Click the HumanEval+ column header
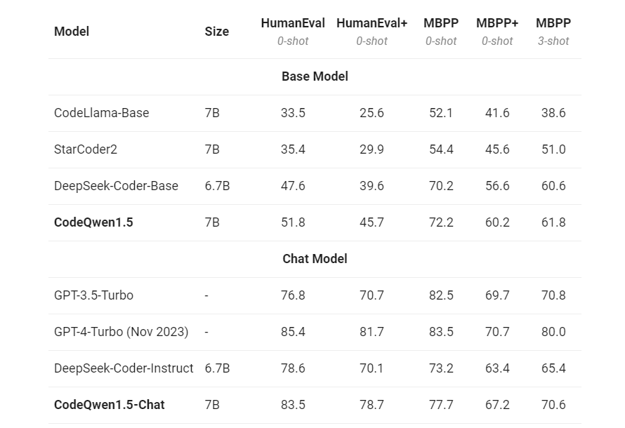Viewport: 625px width, 428px height. [371, 23]
